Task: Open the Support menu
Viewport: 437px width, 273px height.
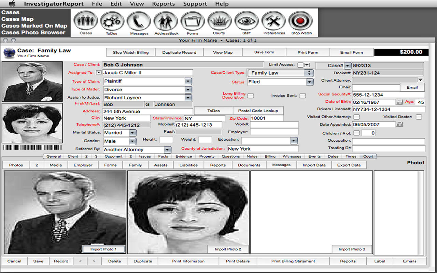Action: 195,4
